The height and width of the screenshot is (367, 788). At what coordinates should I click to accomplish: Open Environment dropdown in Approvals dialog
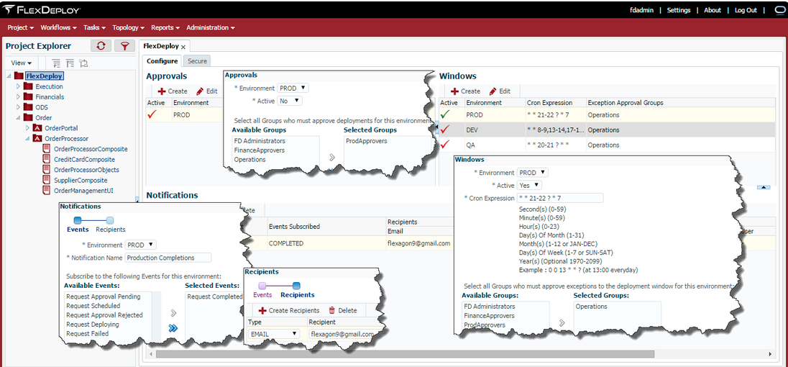pyautogui.click(x=293, y=88)
